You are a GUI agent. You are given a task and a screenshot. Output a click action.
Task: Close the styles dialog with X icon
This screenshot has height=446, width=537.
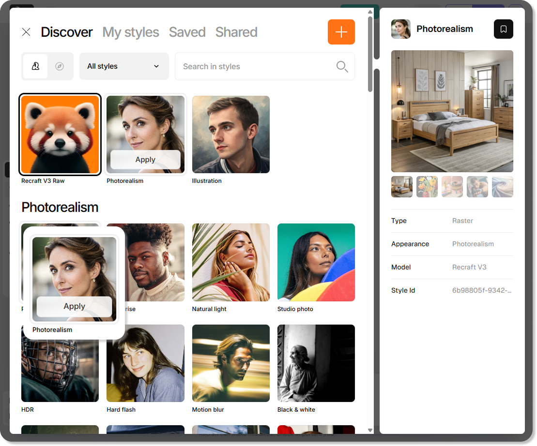pos(26,32)
